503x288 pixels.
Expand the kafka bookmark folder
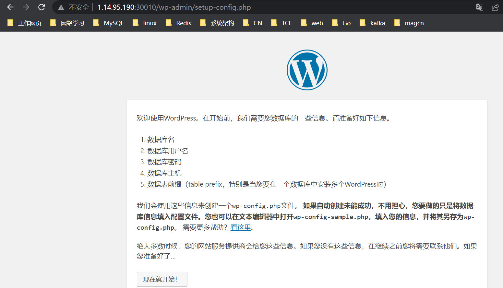coord(372,23)
